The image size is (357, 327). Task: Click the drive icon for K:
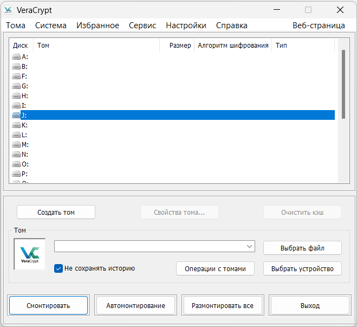tap(16, 125)
